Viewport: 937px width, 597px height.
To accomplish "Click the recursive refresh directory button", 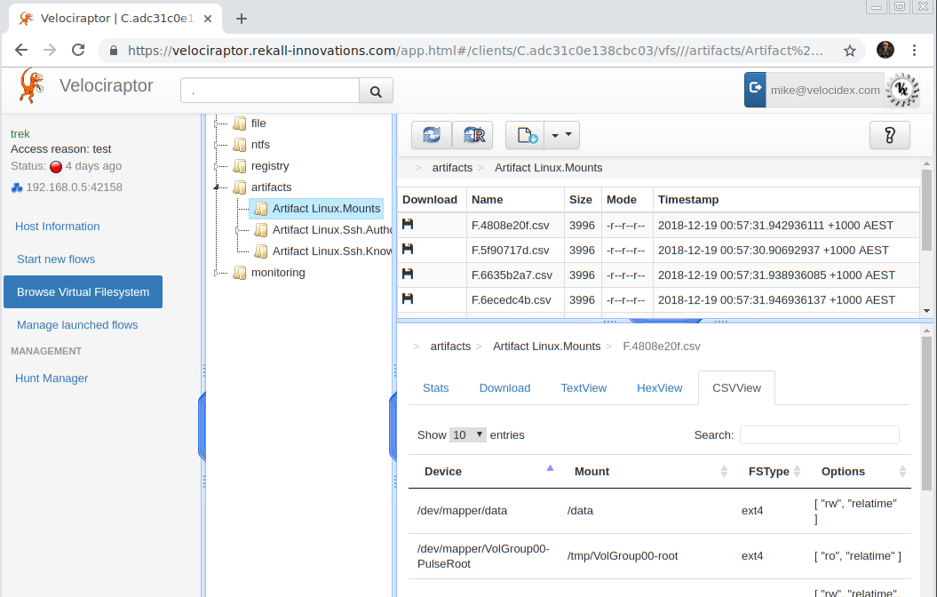I will (472, 135).
